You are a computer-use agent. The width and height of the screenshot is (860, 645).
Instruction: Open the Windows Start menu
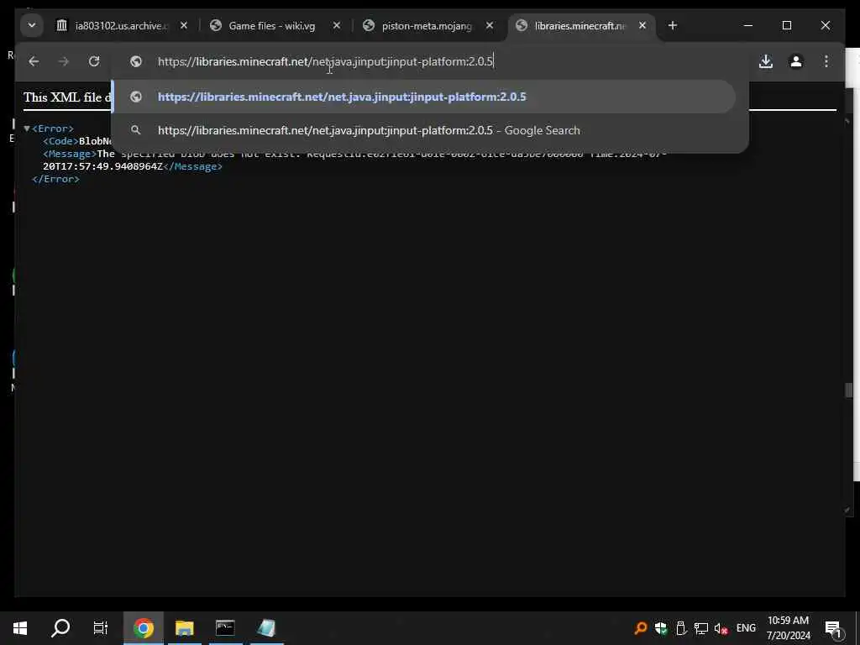click(20, 628)
